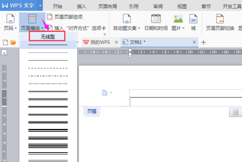
Task: Choose the short-dash line style
Action: (48, 60)
